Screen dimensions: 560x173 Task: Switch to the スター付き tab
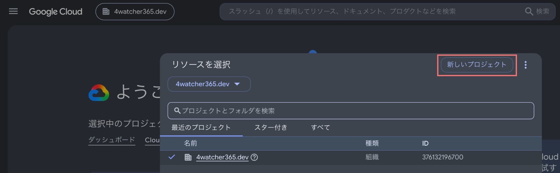point(271,127)
